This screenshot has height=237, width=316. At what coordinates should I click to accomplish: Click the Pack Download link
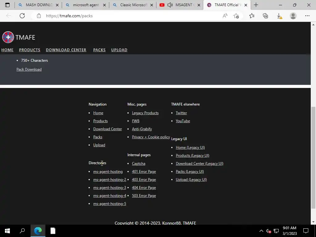pos(29,69)
